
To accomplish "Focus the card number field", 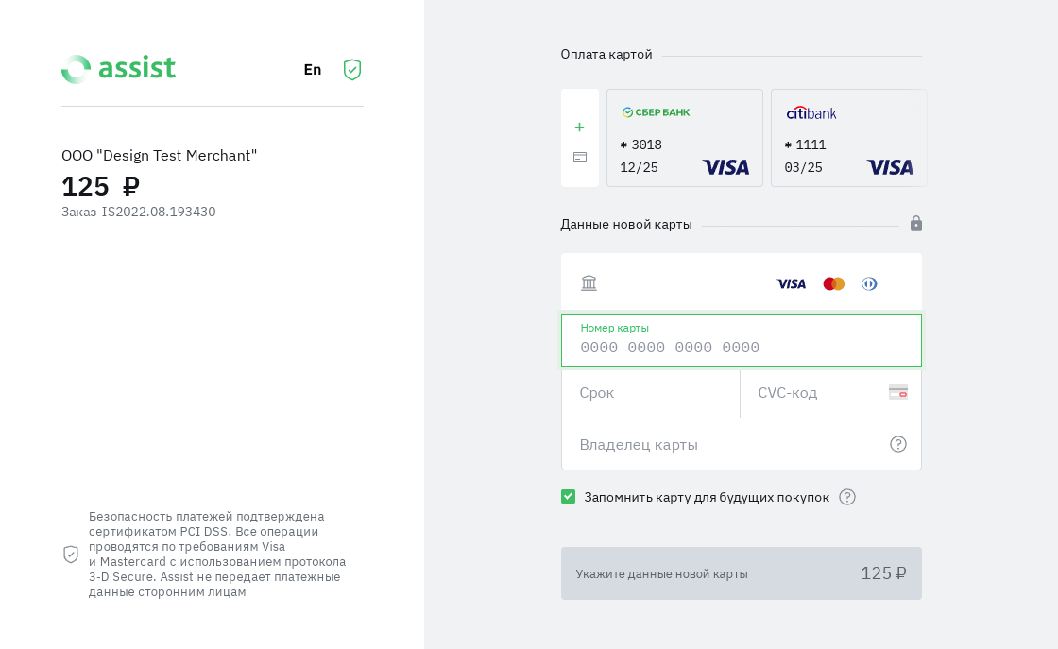I will click(741, 348).
